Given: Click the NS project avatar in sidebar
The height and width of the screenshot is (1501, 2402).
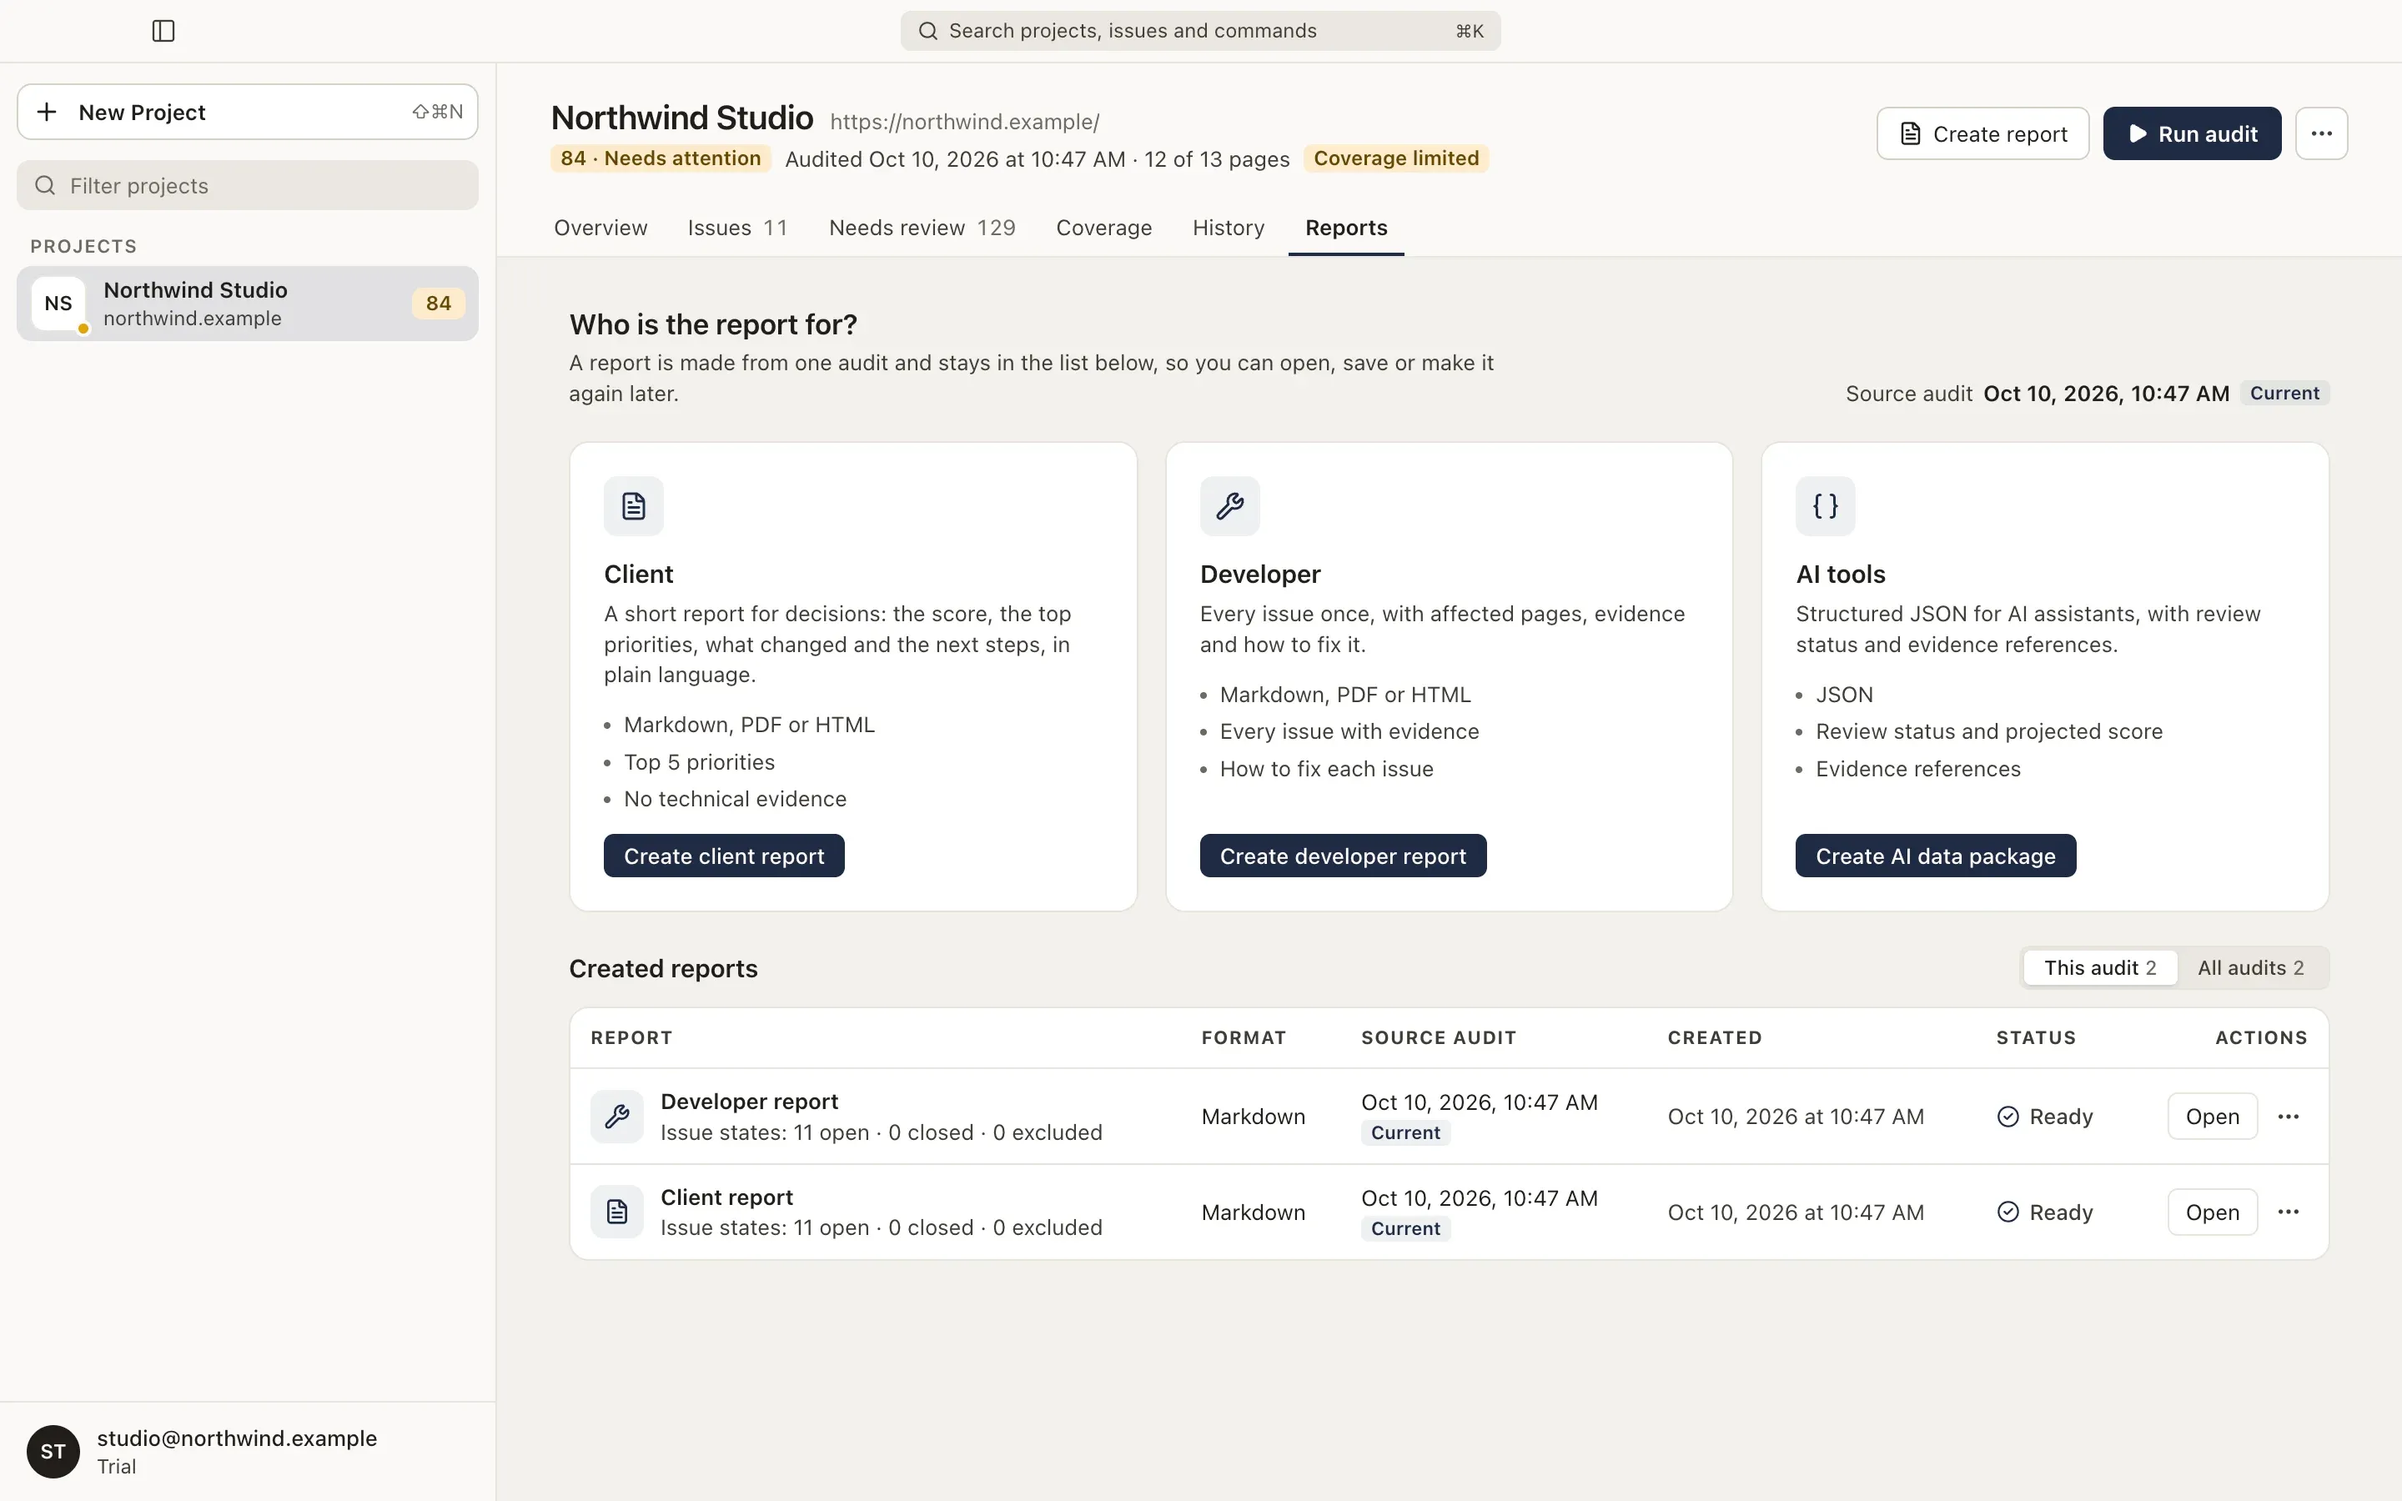Looking at the screenshot, I should [58, 304].
